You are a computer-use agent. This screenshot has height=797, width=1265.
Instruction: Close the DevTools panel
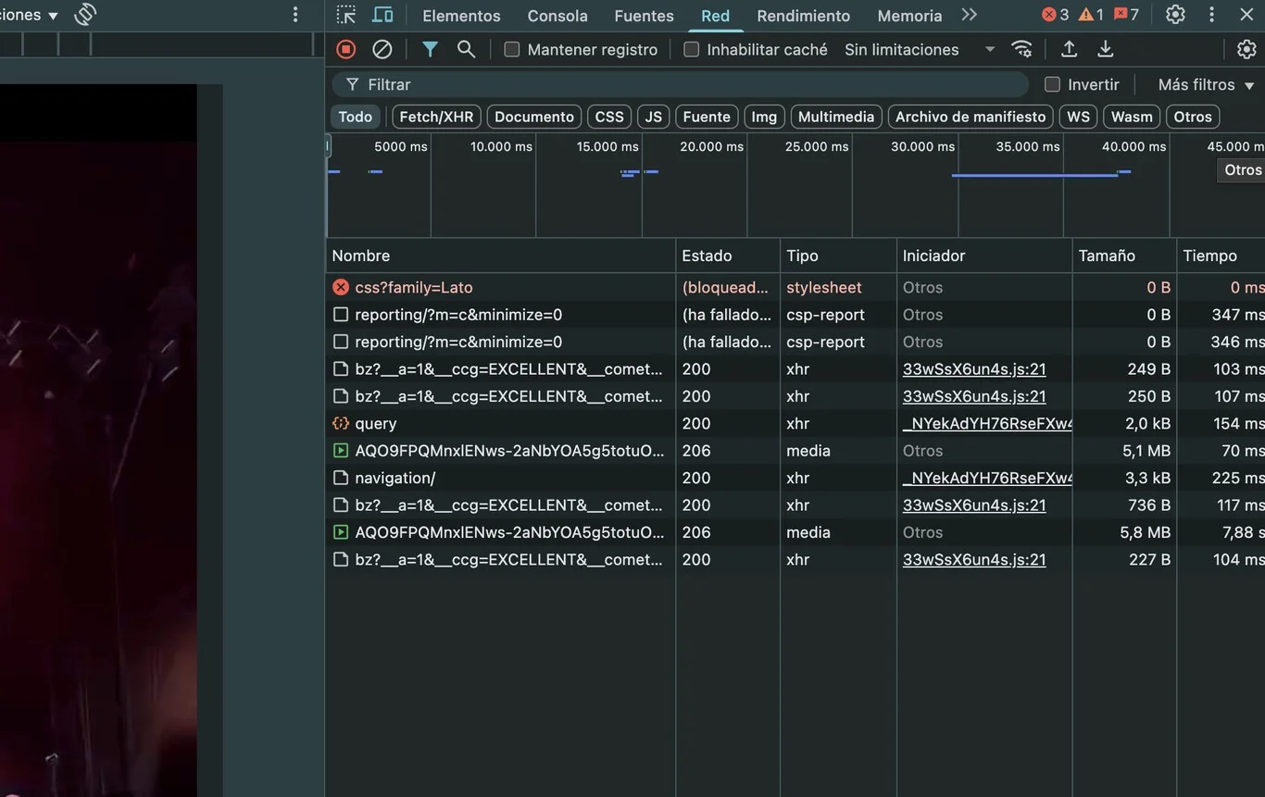pyautogui.click(x=1246, y=15)
